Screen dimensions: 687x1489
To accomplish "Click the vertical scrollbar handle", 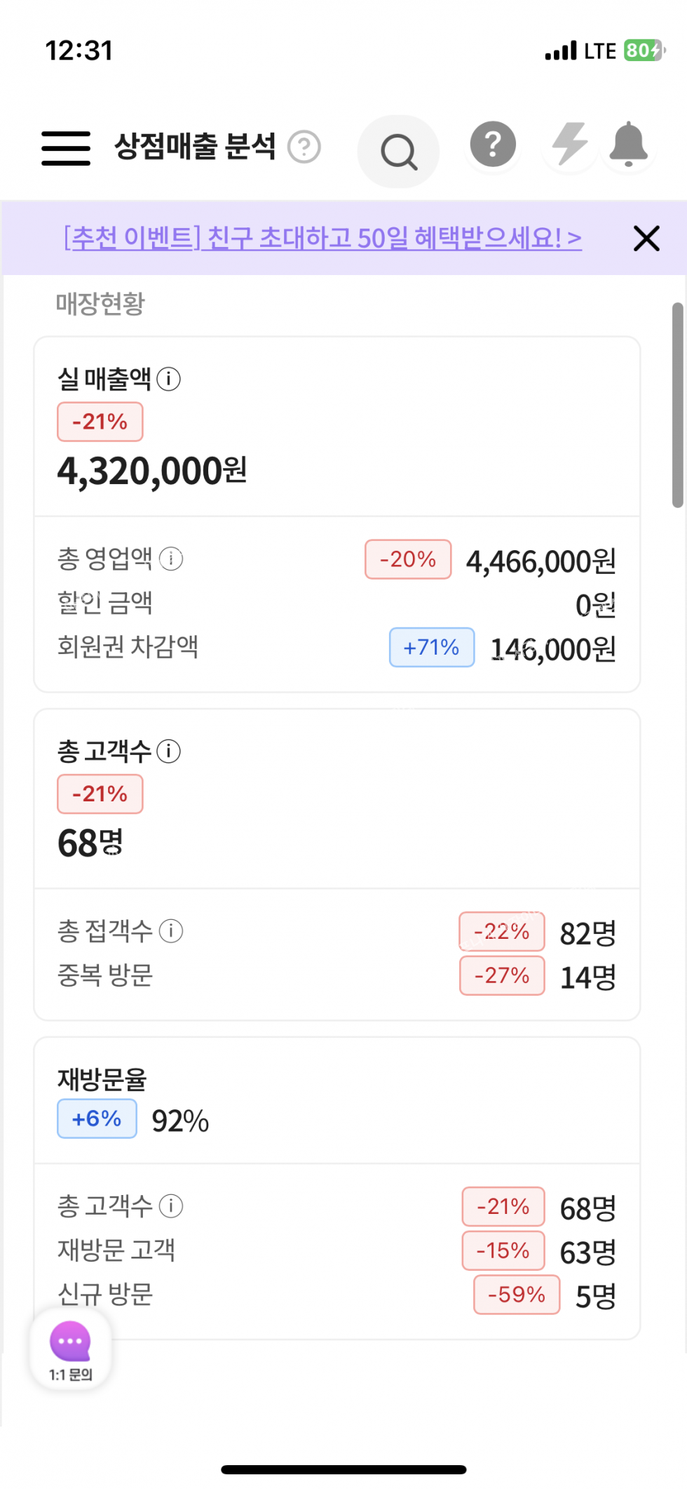I will [677, 405].
